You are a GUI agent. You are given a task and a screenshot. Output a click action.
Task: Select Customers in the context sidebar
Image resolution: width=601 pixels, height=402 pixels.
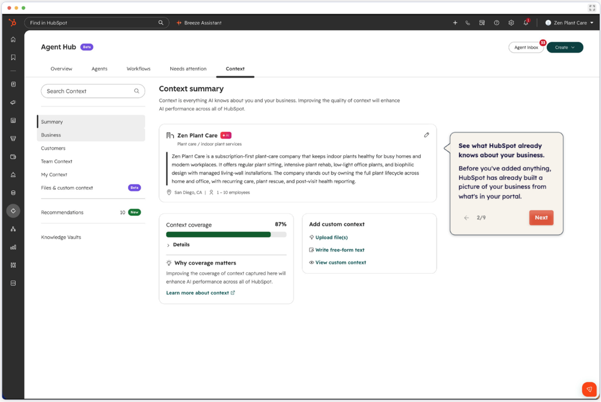tap(53, 148)
